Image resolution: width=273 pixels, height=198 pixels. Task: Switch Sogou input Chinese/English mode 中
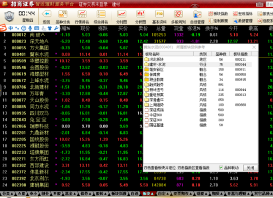click(x=10, y=28)
